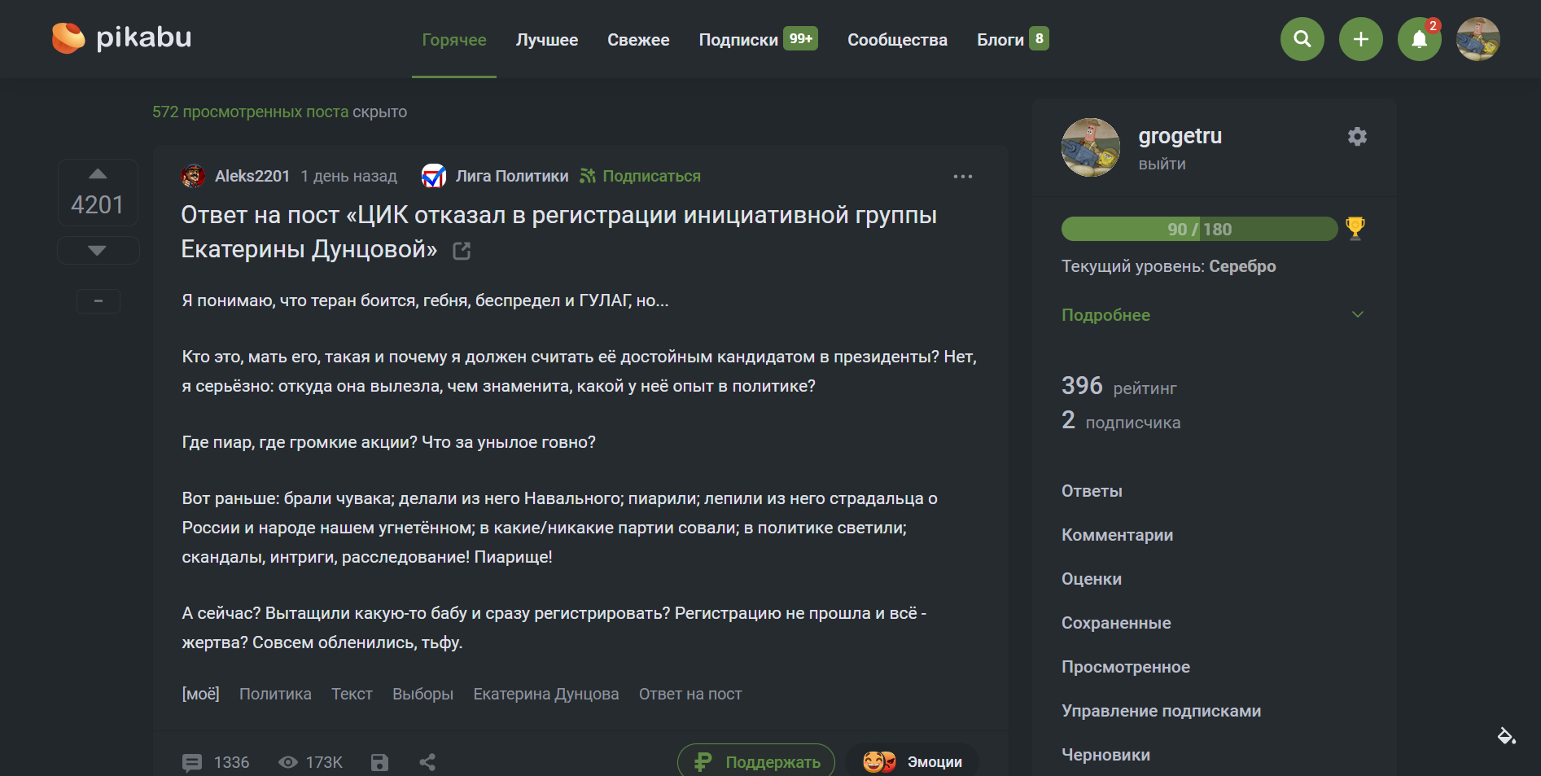The width and height of the screenshot is (1541, 776).
Task: Click the trophy achievements icon
Action: click(1355, 228)
